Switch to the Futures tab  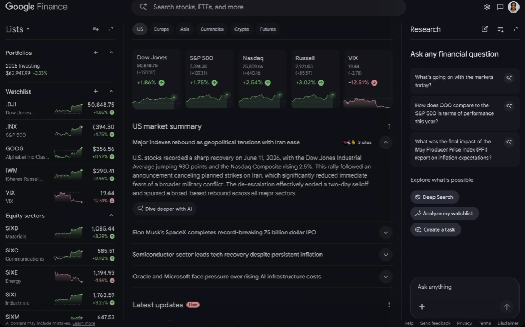268,29
